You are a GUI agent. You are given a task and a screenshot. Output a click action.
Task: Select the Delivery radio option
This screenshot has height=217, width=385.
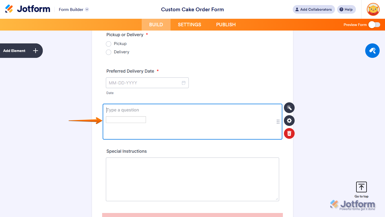click(109, 52)
